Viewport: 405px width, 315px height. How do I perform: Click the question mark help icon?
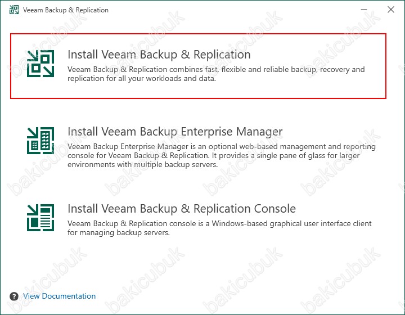pos(14,296)
